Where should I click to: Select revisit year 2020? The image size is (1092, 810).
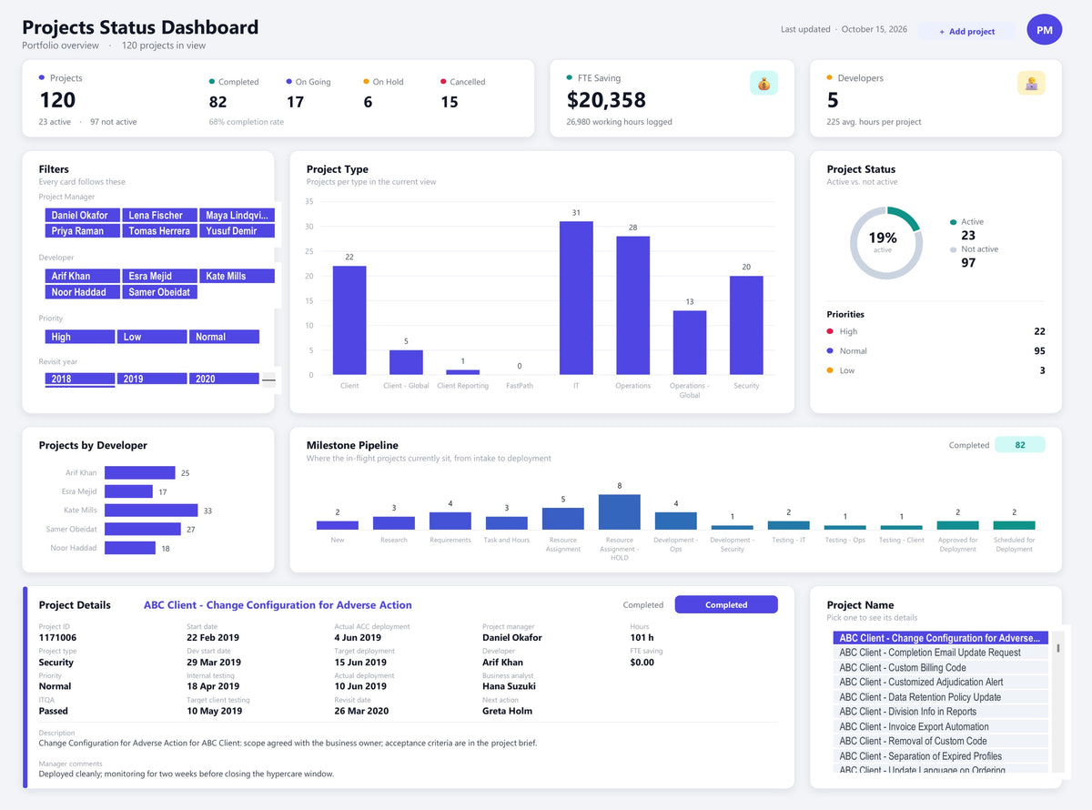tap(224, 379)
